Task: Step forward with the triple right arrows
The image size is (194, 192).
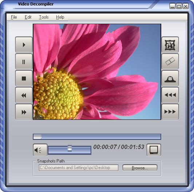Action: [170, 112]
